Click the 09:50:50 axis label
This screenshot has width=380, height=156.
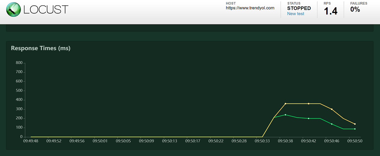(x=354, y=141)
